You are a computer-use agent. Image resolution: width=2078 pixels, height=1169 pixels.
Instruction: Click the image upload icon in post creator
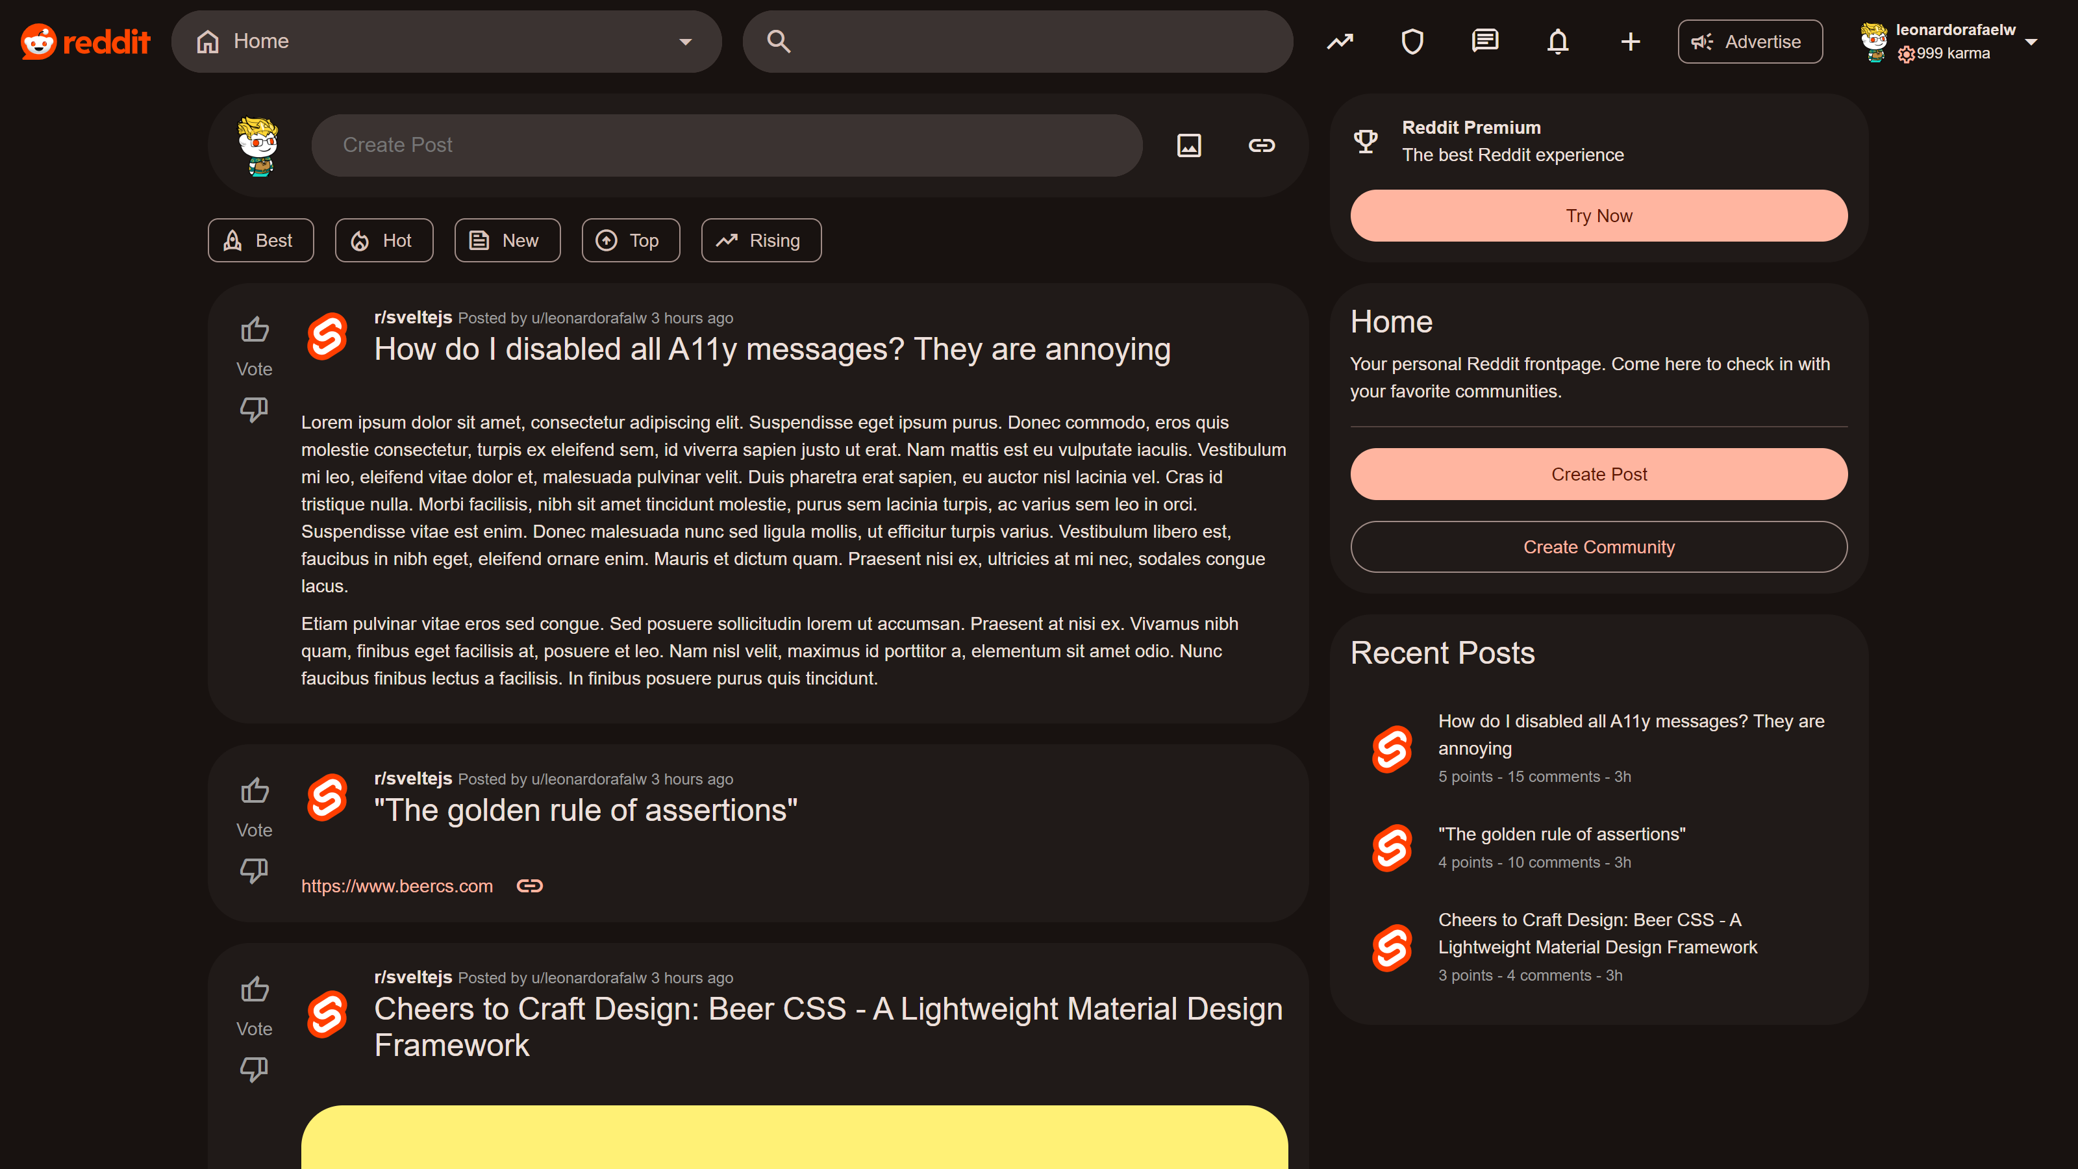(1189, 144)
